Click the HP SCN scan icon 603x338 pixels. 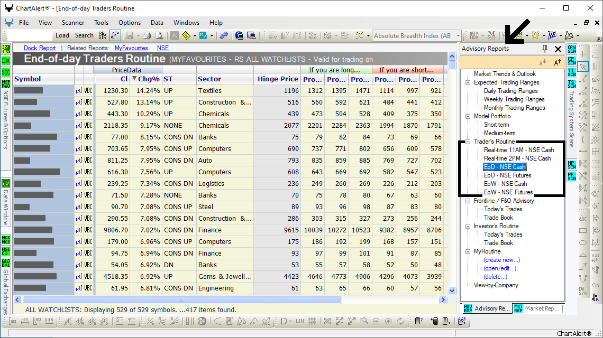[x=572, y=164]
